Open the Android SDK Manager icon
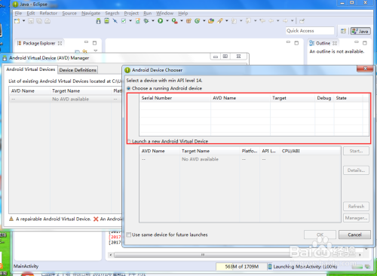The height and width of the screenshot is (276, 377). coord(99,21)
